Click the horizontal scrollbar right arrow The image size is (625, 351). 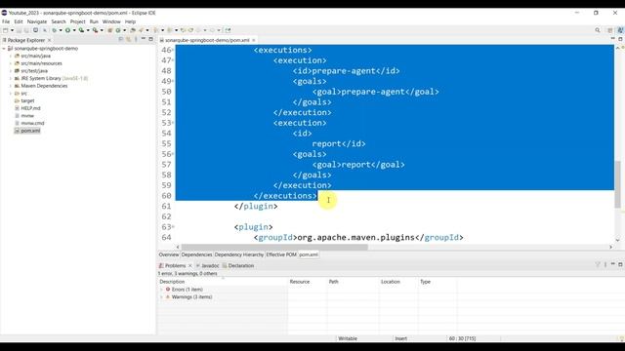pos(610,247)
